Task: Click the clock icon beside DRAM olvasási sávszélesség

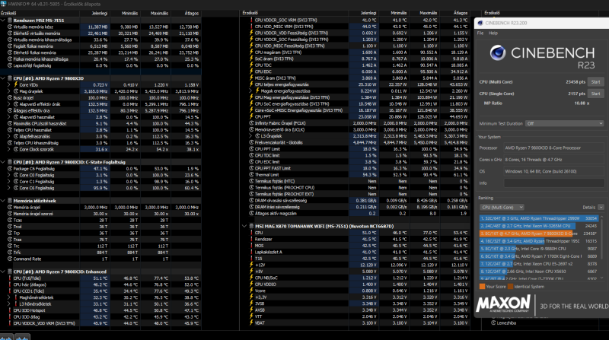Action: 251,200
